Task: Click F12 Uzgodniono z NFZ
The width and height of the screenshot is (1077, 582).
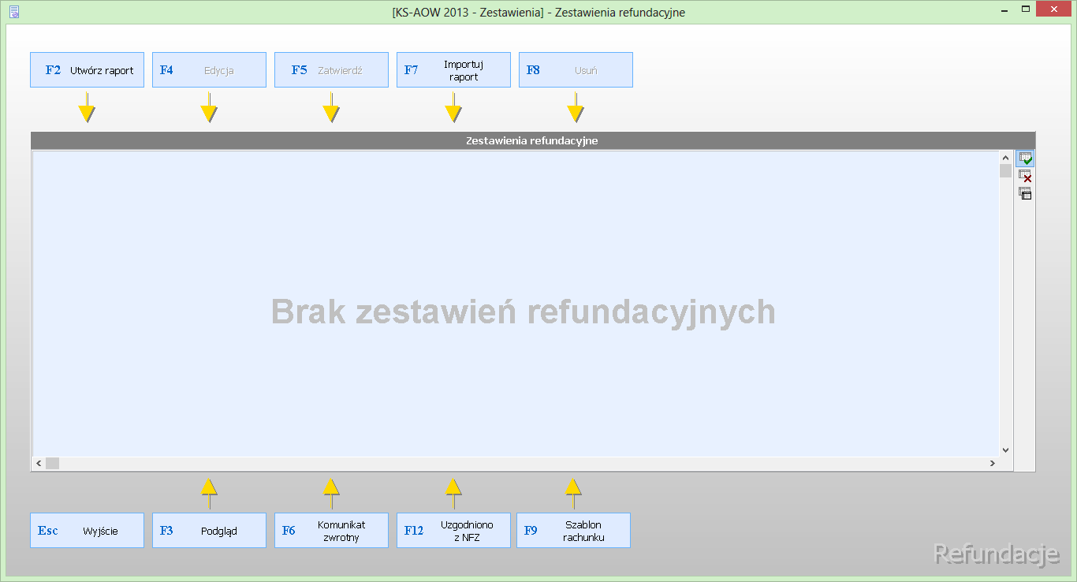Action: (x=453, y=531)
